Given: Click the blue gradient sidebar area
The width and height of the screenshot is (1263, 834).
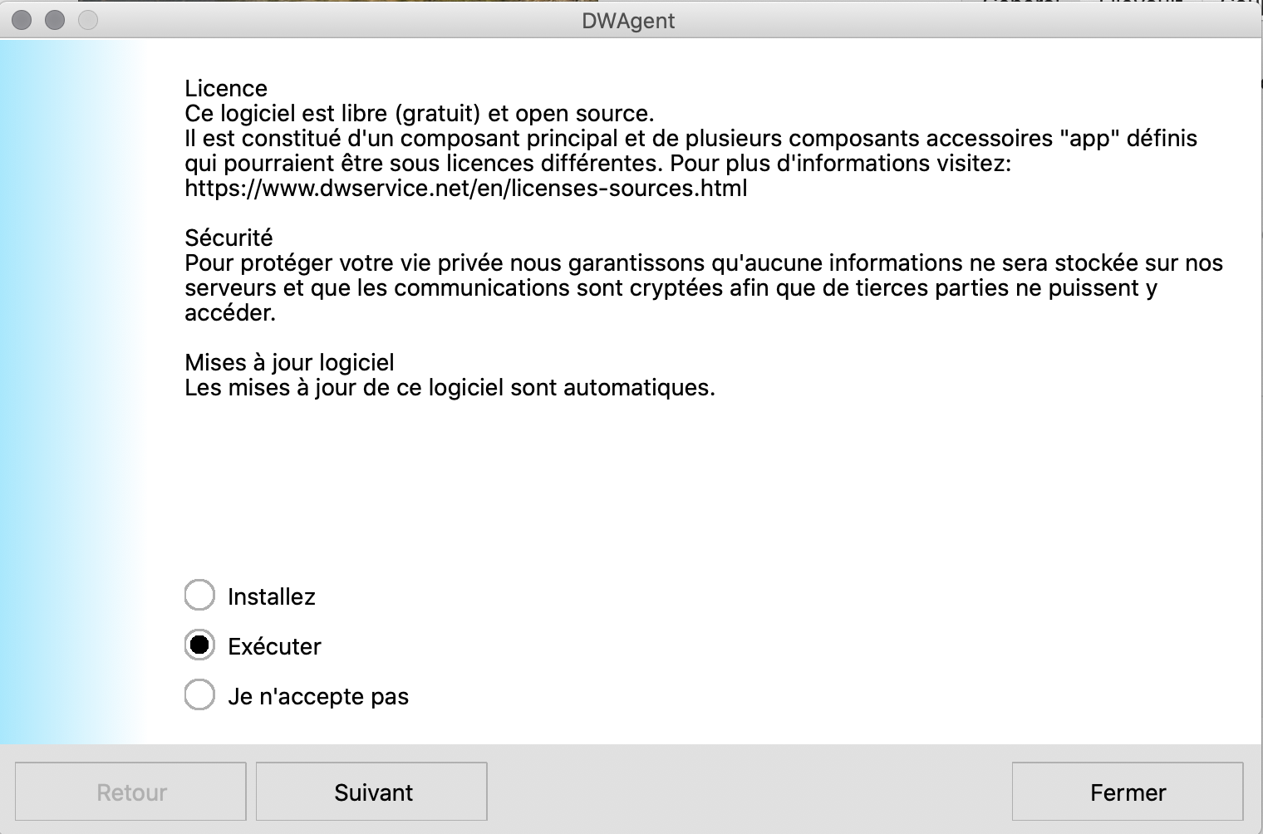Looking at the screenshot, I should (66, 390).
